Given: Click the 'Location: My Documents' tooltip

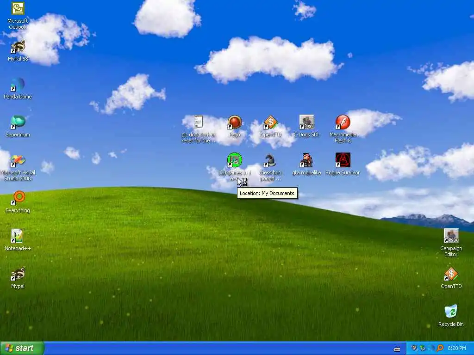Looking at the screenshot, I should (x=267, y=193).
